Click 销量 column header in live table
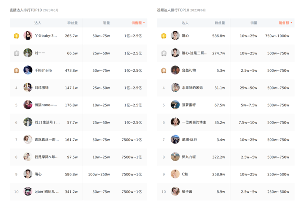The height and width of the screenshot is (211, 306). (x=106, y=23)
